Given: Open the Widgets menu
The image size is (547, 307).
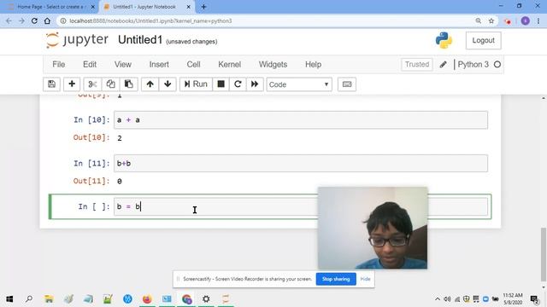Looking at the screenshot, I should (x=273, y=65).
